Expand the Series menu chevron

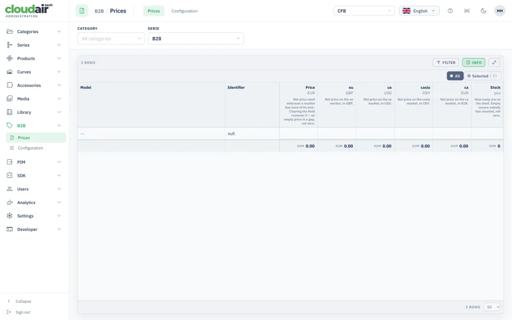(x=59, y=45)
